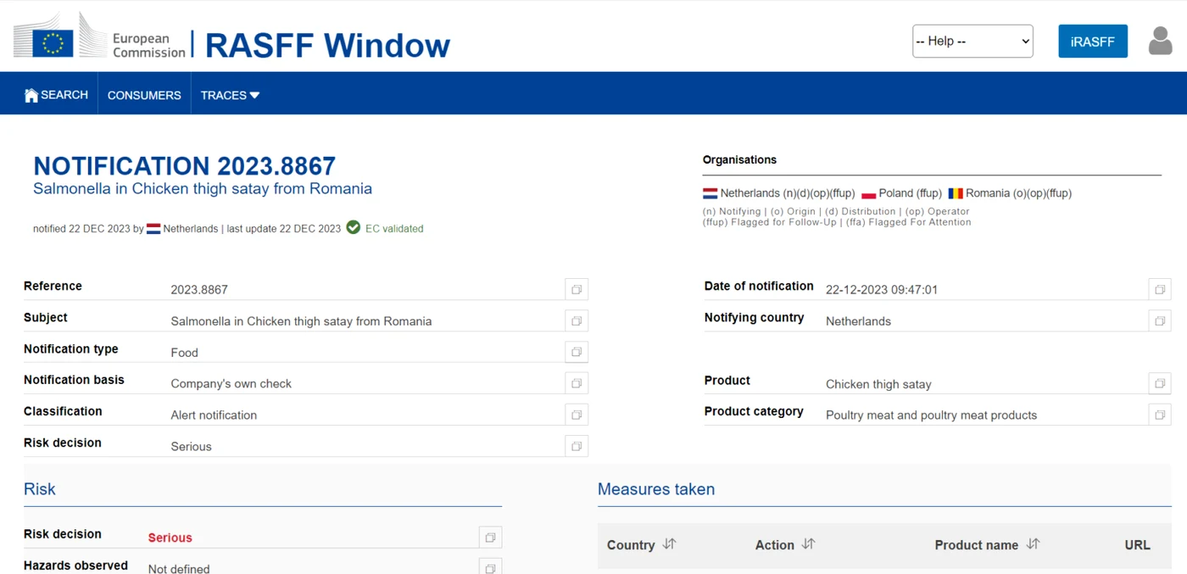Copy the Reference value 2023.8867
1187x574 pixels.
(577, 289)
